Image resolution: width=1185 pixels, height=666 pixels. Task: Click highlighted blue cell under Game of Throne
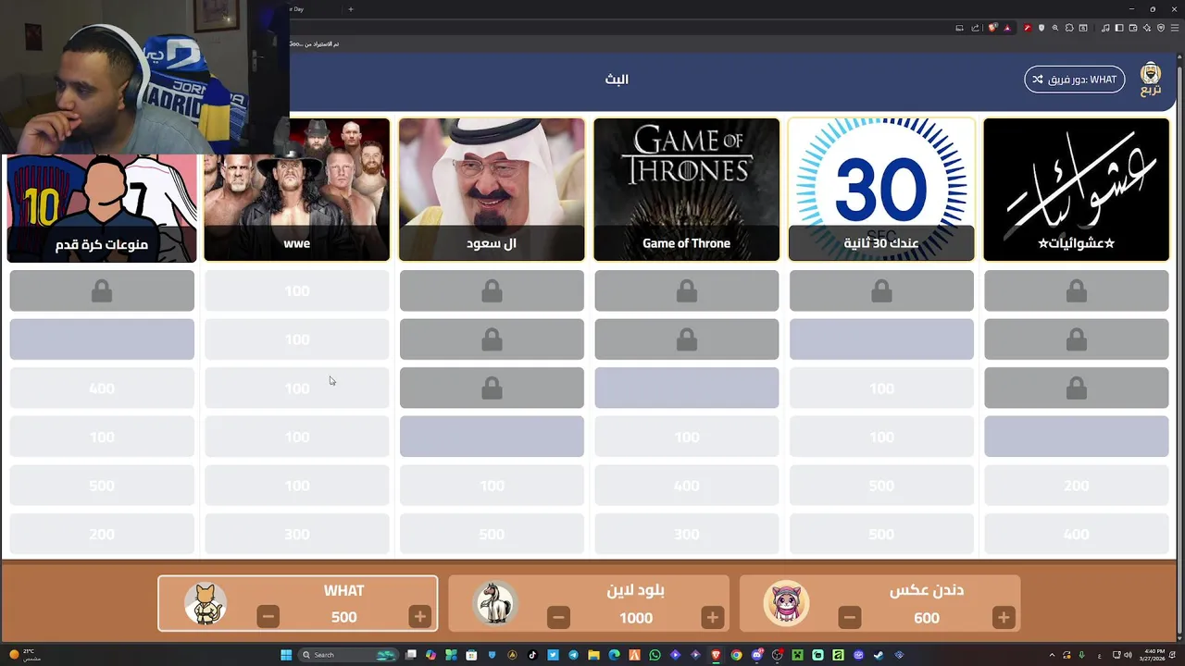[x=687, y=388]
